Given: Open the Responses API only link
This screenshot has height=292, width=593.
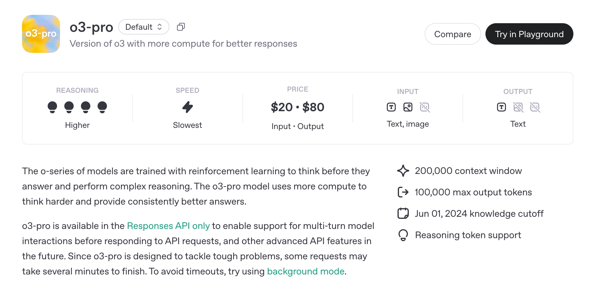Looking at the screenshot, I should click(x=168, y=226).
